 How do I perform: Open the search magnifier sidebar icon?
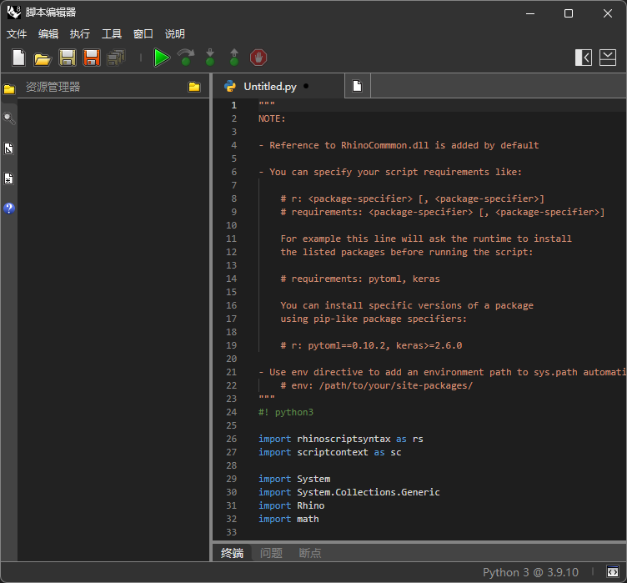(x=9, y=118)
